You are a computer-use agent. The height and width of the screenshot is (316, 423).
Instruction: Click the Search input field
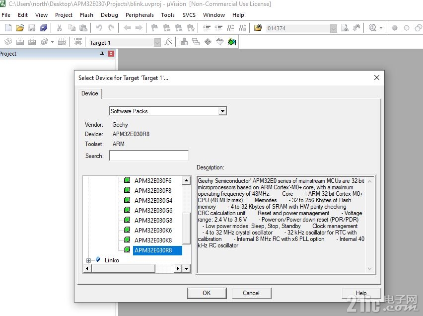coord(148,156)
